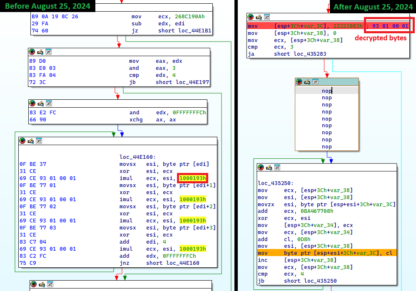This screenshot has height=291, width=416.
Task: Select the first nop line with the cursor
Action: click(326, 91)
